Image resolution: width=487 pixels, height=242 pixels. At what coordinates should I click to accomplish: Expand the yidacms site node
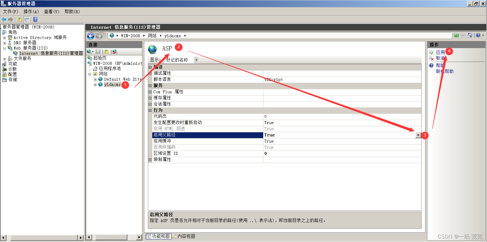pyautogui.click(x=95, y=85)
